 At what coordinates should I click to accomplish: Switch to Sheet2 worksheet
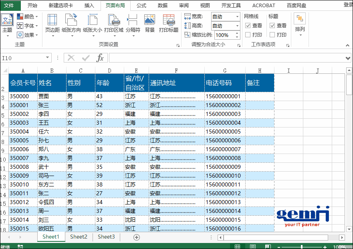pyautogui.click(x=79, y=237)
